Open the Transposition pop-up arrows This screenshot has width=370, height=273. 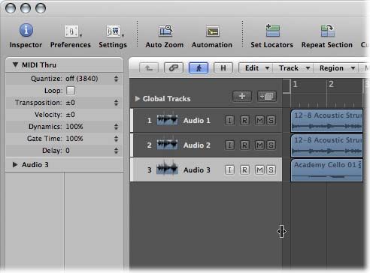[116, 103]
